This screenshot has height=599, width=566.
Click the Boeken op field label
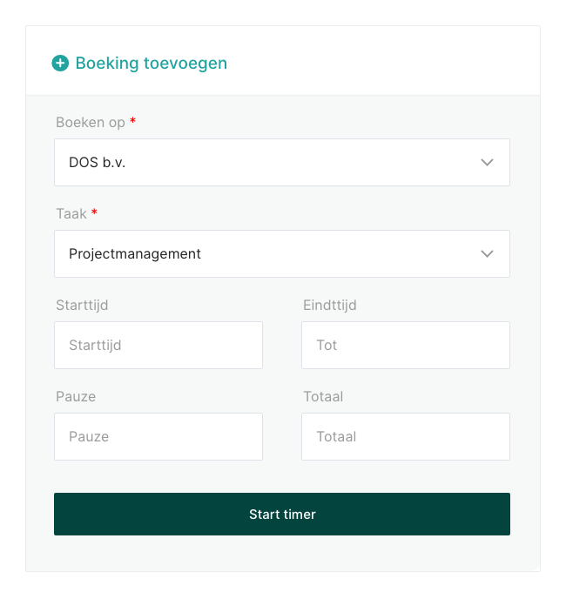click(x=91, y=122)
